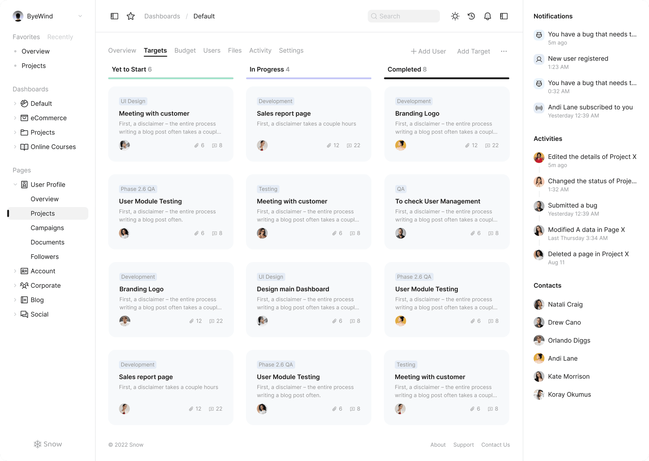The height and width of the screenshot is (461, 649).
Task: Toggle the right notifications panel
Action: [x=504, y=16]
